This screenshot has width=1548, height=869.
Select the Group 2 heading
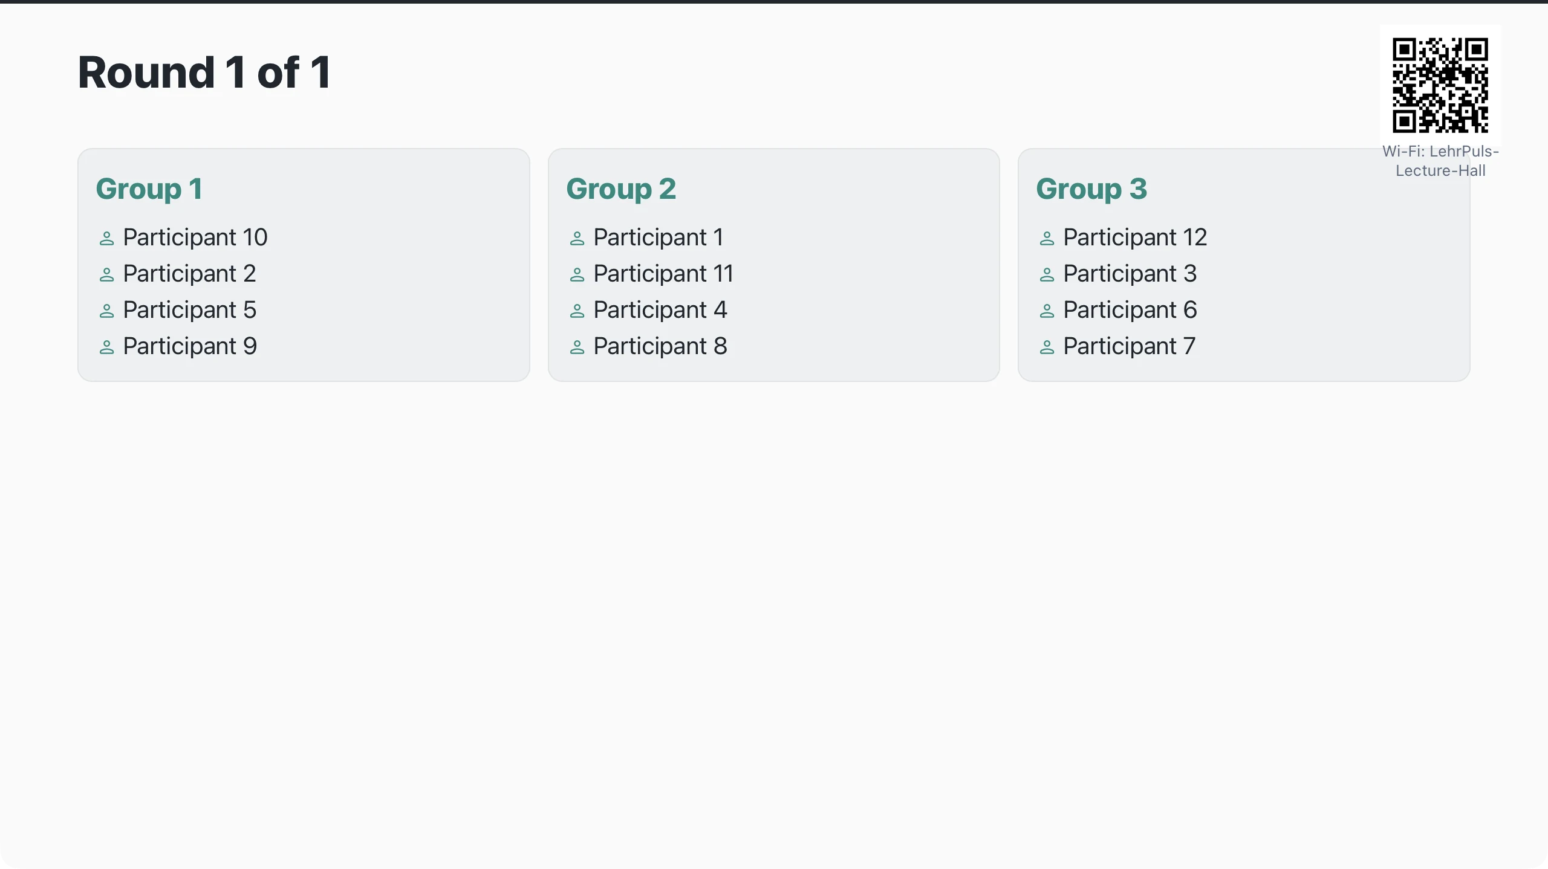click(x=621, y=189)
